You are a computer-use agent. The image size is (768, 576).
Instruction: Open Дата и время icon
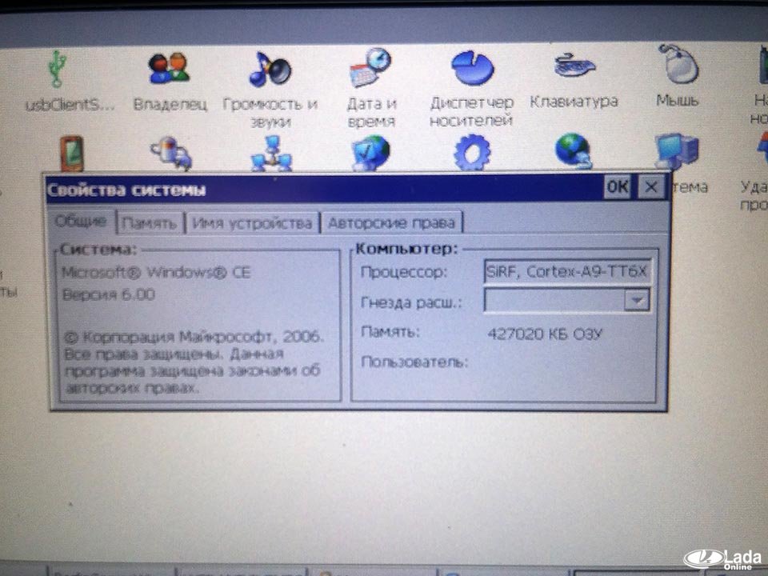click(x=370, y=69)
